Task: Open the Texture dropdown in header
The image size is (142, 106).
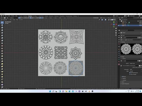Action: pos(51,18)
